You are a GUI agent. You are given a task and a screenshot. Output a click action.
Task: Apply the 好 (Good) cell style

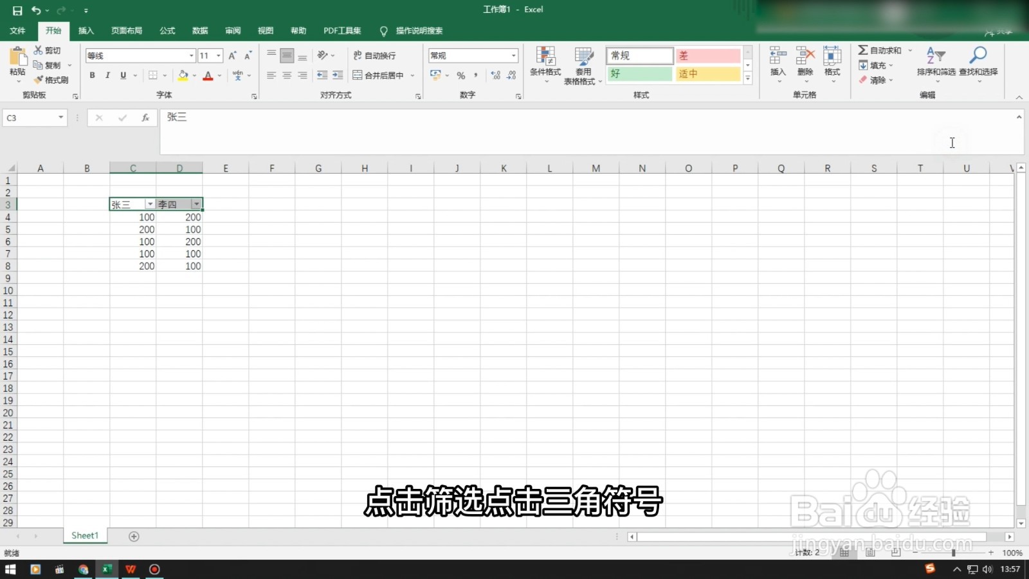(x=640, y=74)
